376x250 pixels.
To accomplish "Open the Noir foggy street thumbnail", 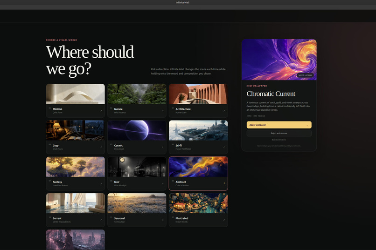I will pyautogui.click(x=137, y=167).
